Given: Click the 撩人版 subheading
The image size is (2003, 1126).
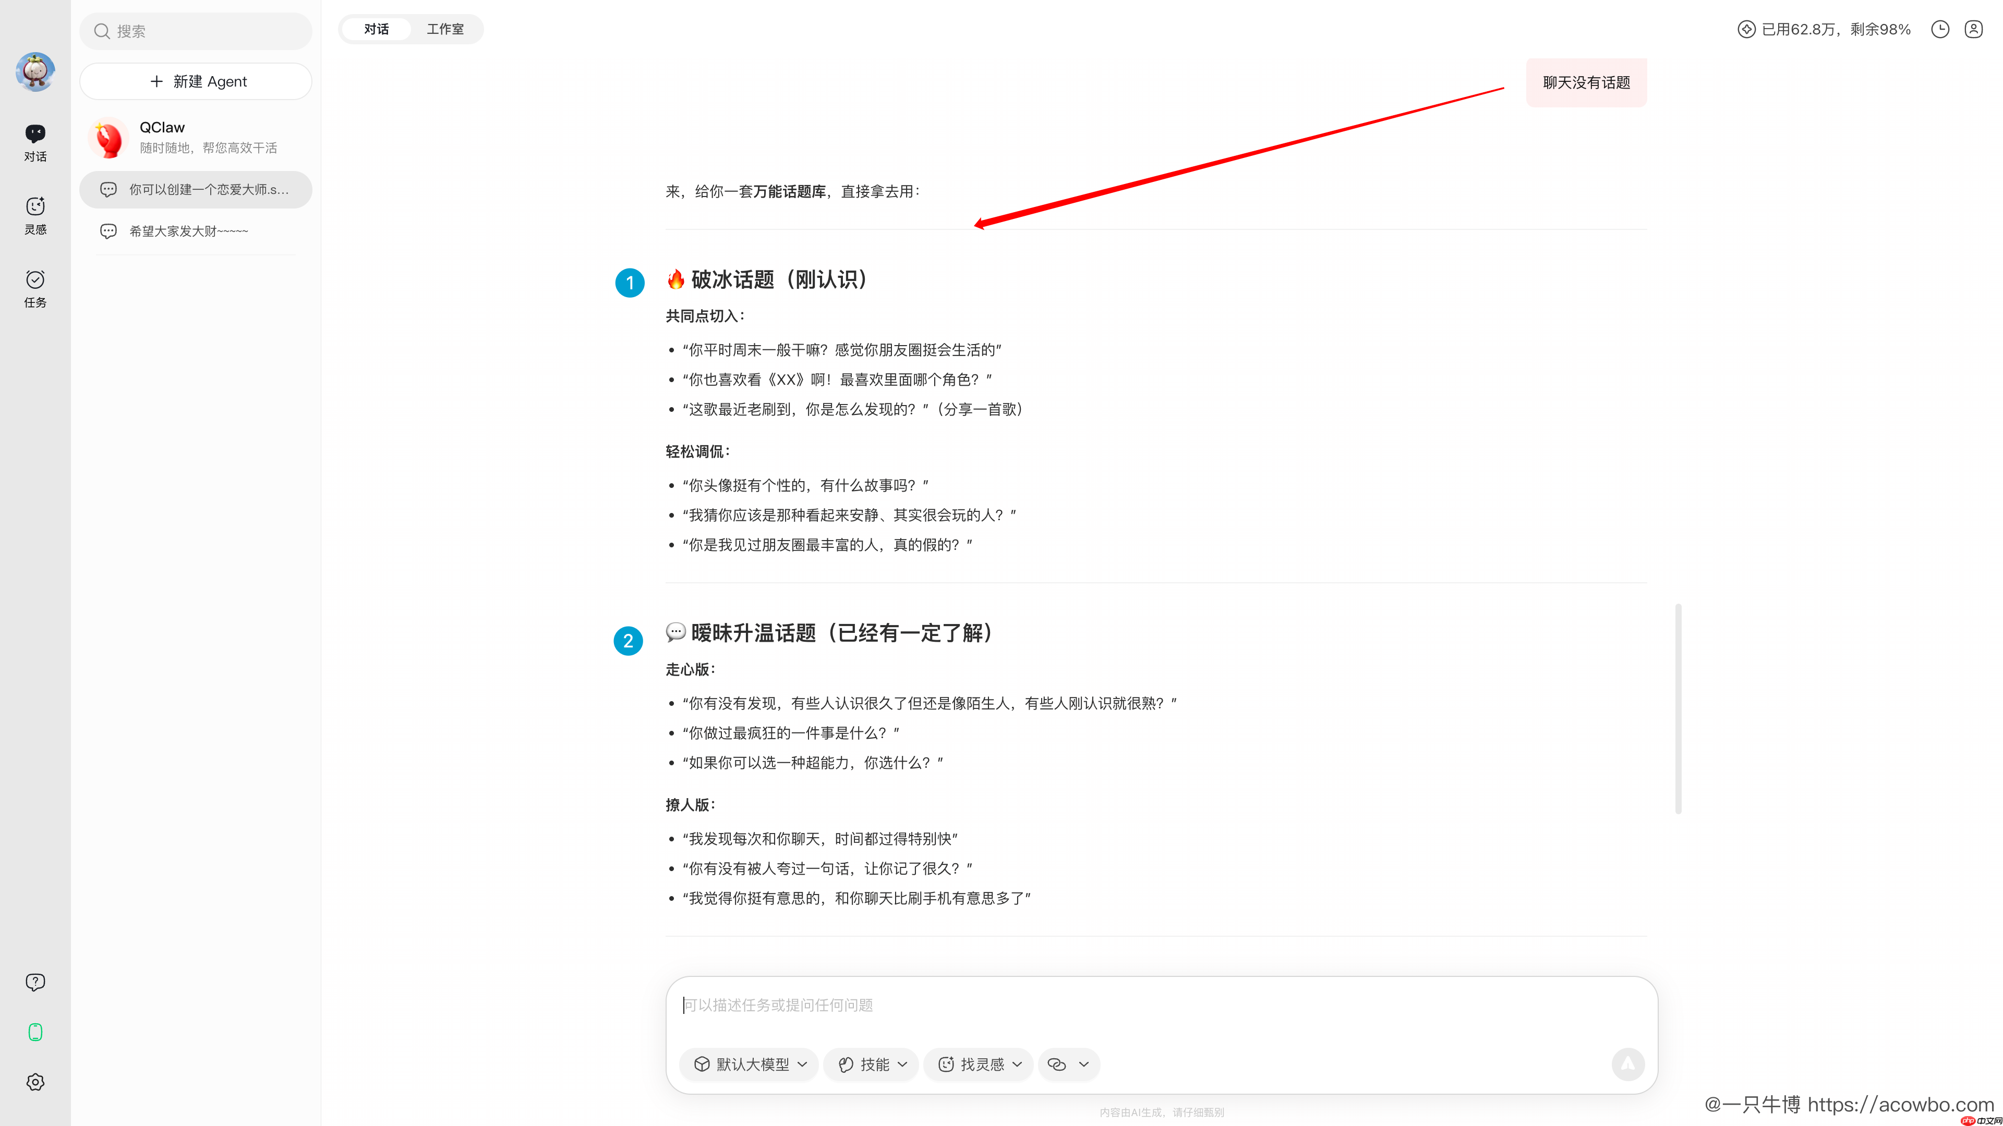Looking at the screenshot, I should [x=691, y=805].
